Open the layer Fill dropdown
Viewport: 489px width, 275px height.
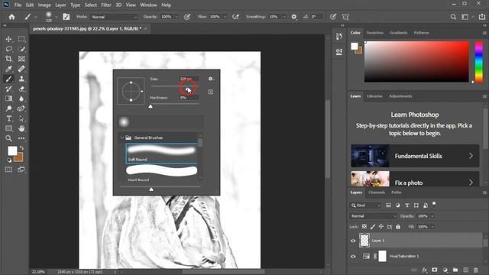pos(432,227)
